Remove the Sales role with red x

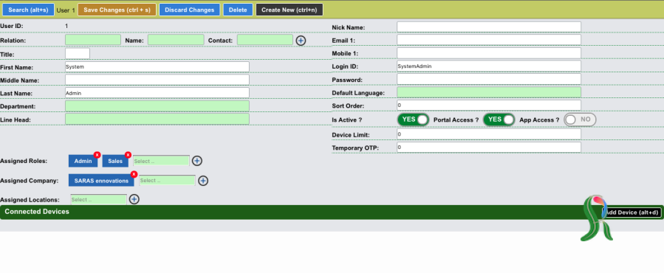128,155
